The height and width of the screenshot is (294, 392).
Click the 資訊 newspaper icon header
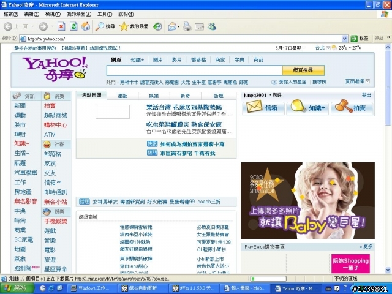(17, 96)
